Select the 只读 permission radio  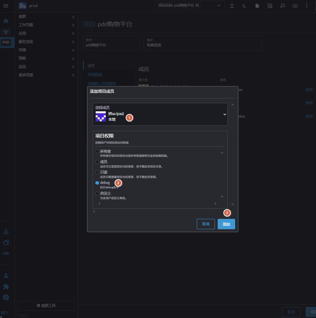(x=97, y=172)
